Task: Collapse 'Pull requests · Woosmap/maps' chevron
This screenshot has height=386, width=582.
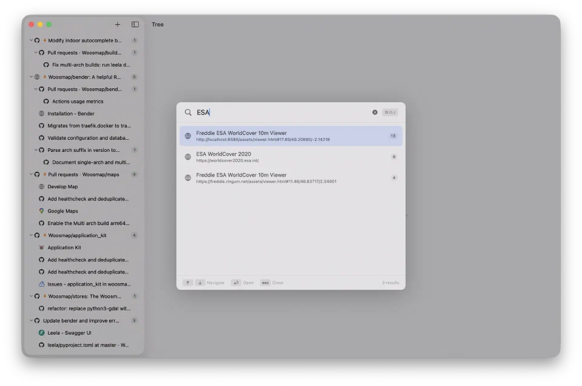Action: pyautogui.click(x=31, y=174)
